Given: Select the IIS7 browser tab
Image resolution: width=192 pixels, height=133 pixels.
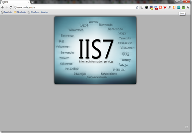Looking at the screenshot, I should tap(15, 2).
